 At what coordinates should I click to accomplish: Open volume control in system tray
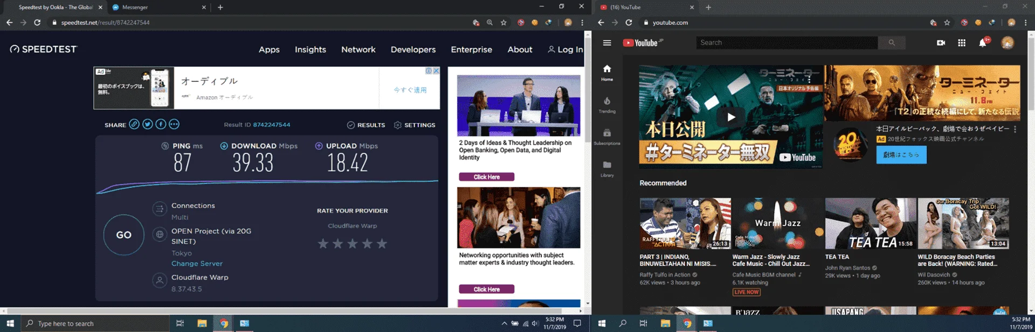point(535,323)
